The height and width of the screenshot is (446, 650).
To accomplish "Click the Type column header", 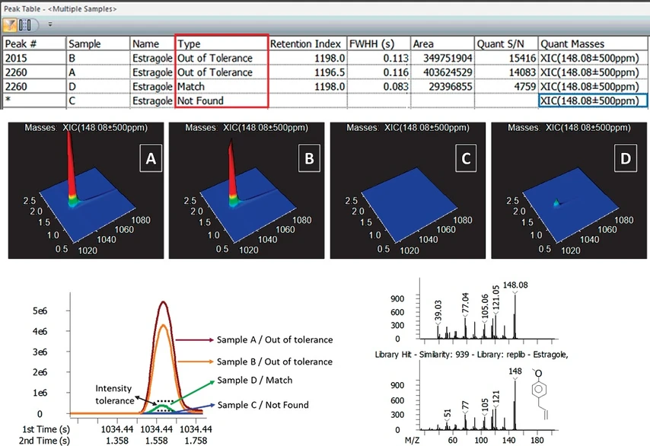I will point(221,43).
